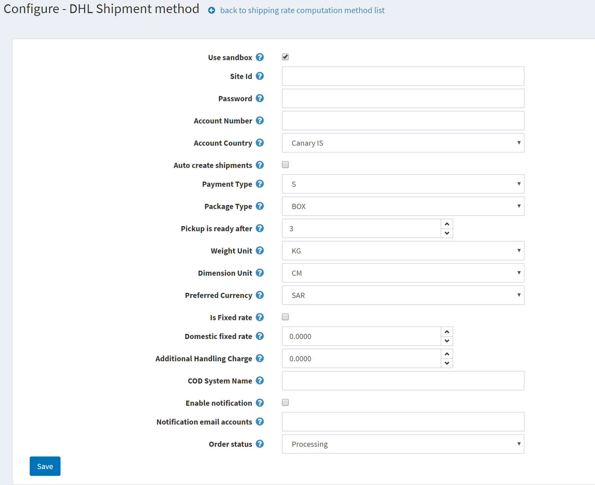Increase the Domestic fixed rate value
The width and height of the screenshot is (595, 485).
[447, 332]
